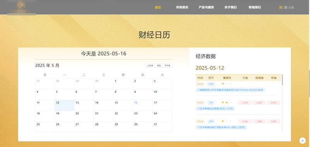Select May 22 calendar day
Viewport: 310px width, 147px height.
click(x=123, y=116)
